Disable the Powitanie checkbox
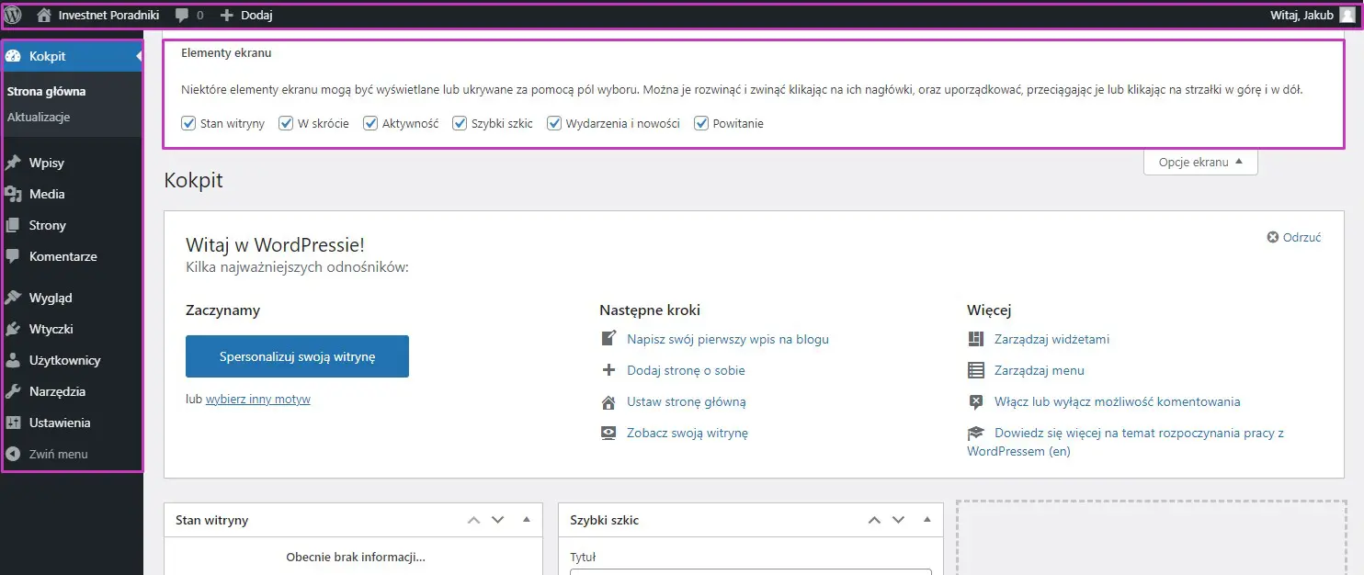 tap(701, 123)
